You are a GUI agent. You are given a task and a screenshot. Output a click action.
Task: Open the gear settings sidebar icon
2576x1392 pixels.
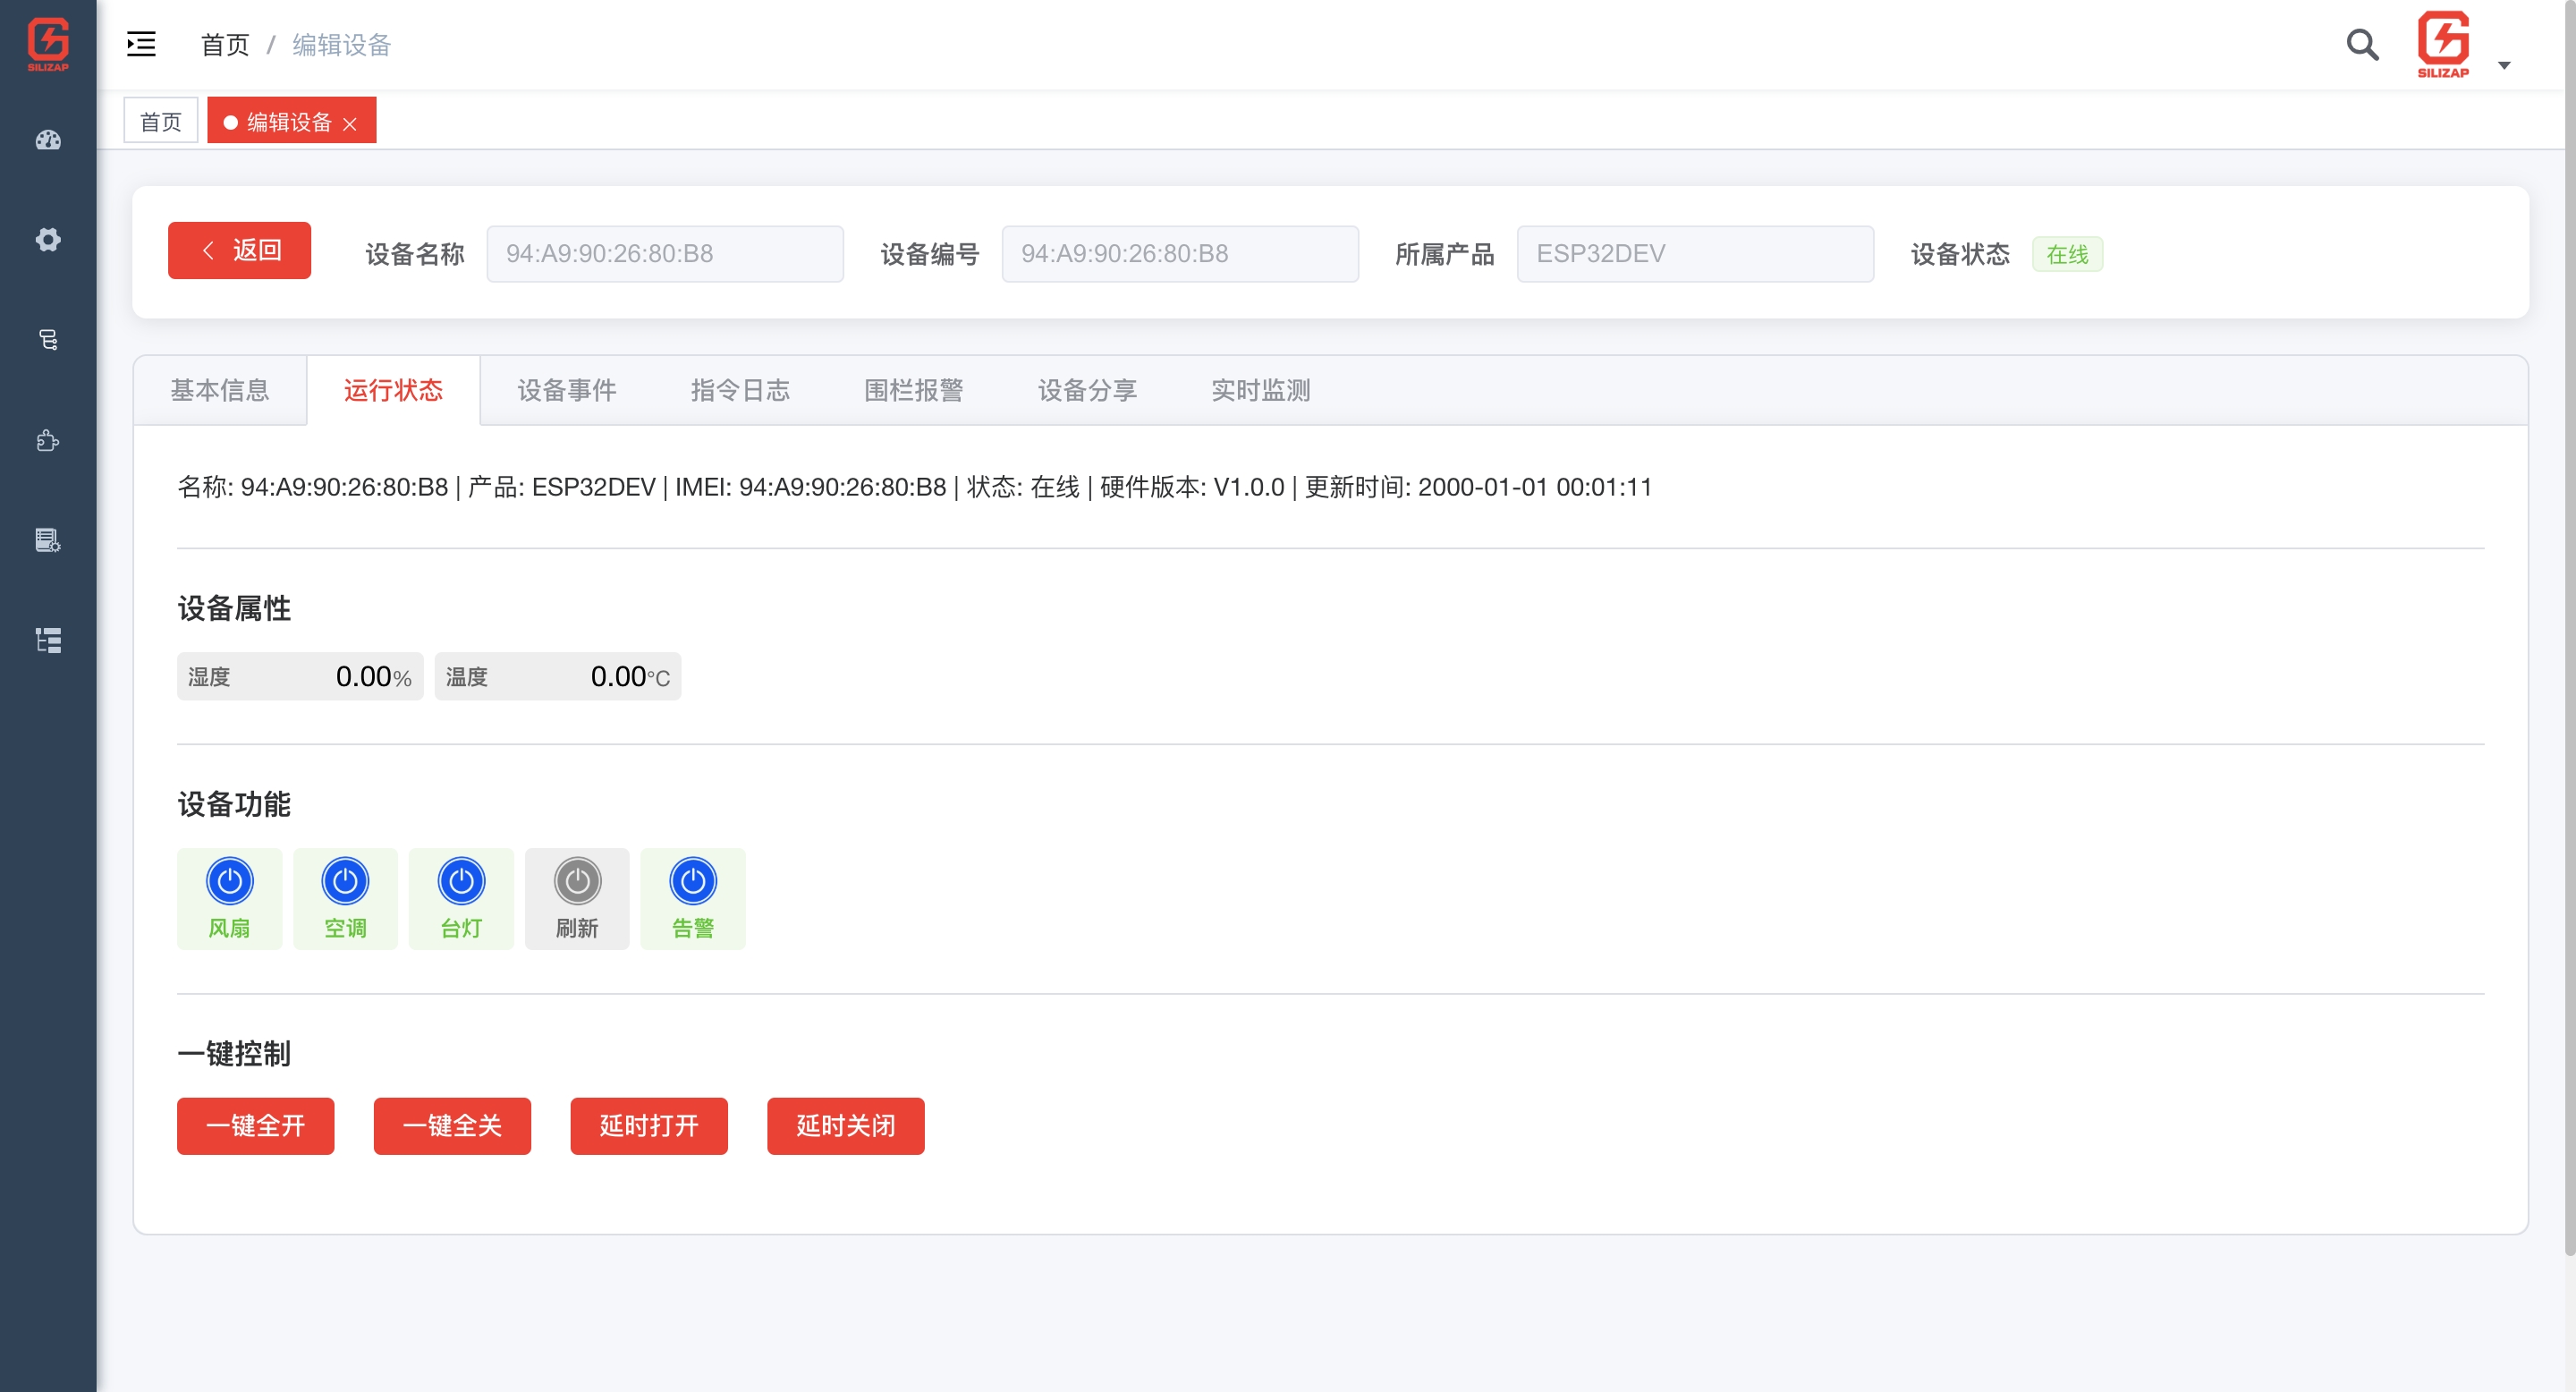(48, 240)
